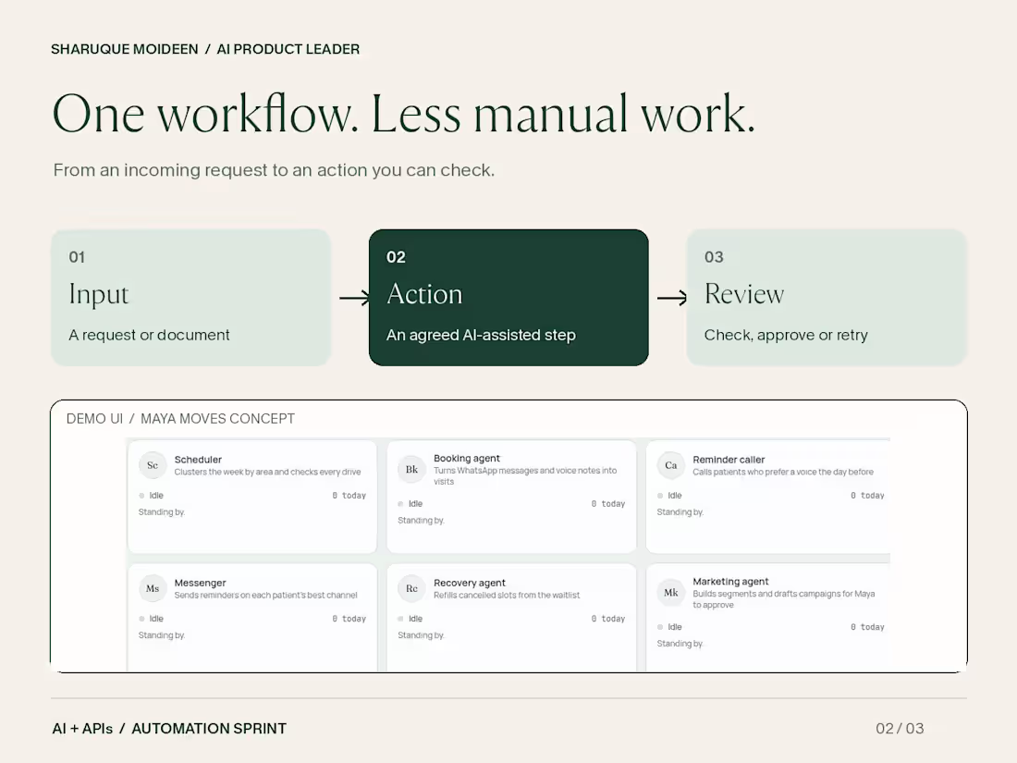The height and width of the screenshot is (763, 1017).
Task: Open the Scheduler agent title
Action: [198, 460]
